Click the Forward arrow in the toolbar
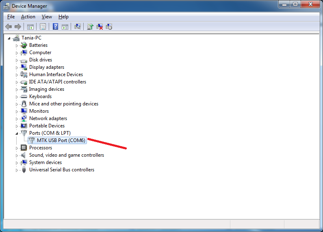Screen dimensions: 323x232 (x=17, y=27)
